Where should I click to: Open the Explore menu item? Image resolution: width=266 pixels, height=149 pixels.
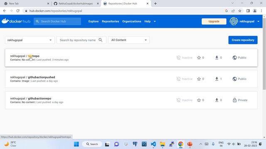pos(94,22)
